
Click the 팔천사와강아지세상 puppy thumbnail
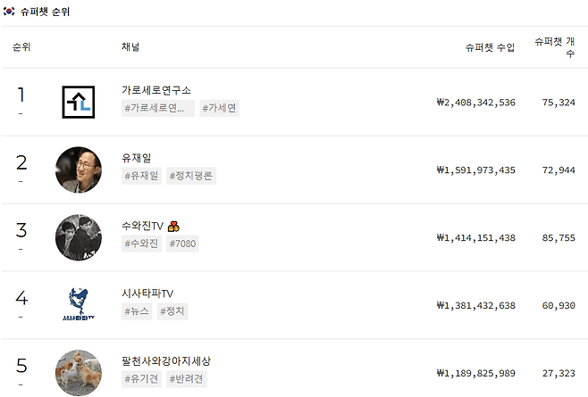[x=78, y=372]
